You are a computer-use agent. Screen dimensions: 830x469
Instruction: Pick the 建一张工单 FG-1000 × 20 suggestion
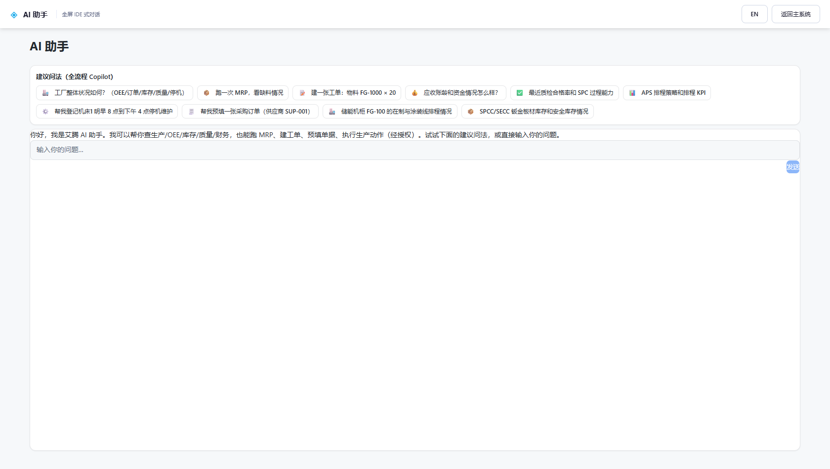pos(347,93)
